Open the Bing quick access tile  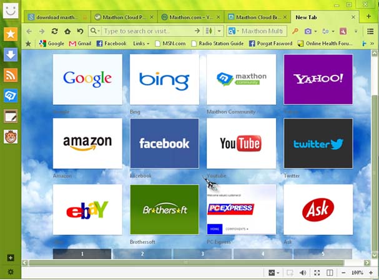(x=164, y=80)
